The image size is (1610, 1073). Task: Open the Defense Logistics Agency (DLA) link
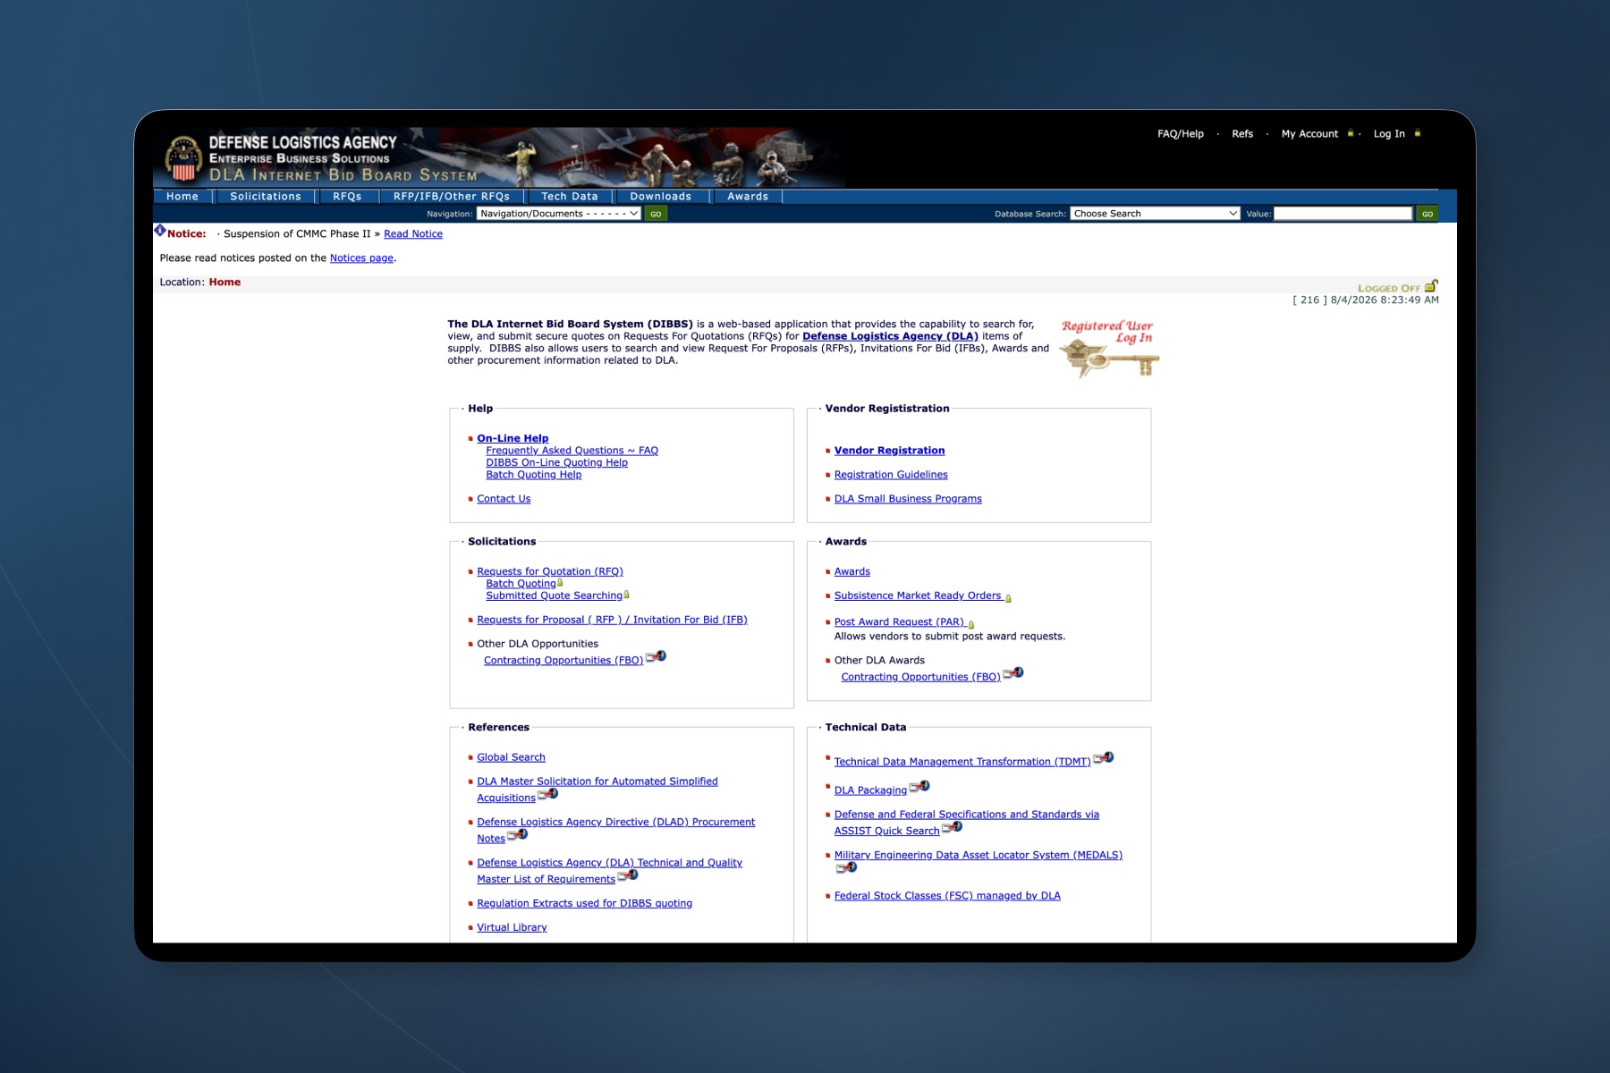890,336
